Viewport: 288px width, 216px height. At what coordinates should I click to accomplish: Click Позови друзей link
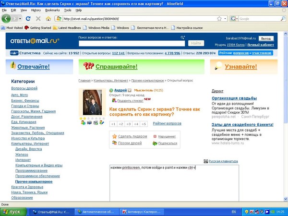pos(130,143)
